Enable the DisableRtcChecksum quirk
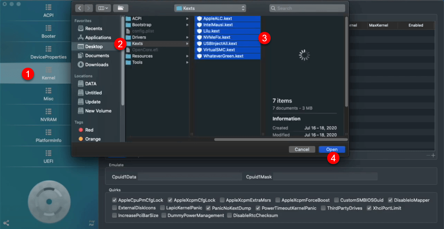This screenshot has height=229, width=444. (229, 215)
